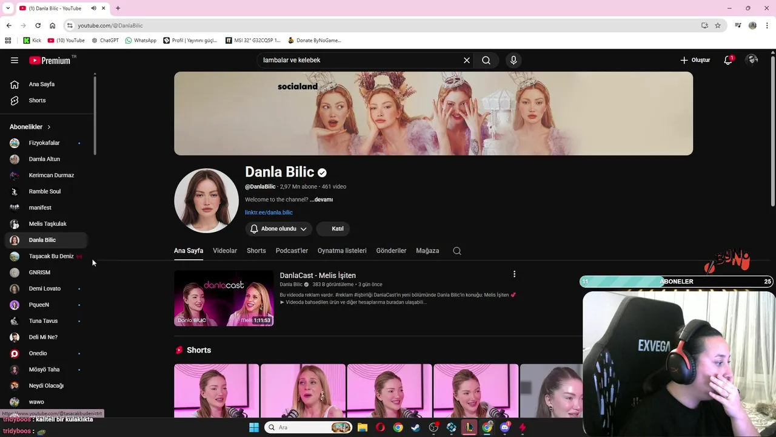Image resolution: width=776 pixels, height=437 pixels.
Task: Open Demi Lovato subscription
Action: click(x=47, y=288)
